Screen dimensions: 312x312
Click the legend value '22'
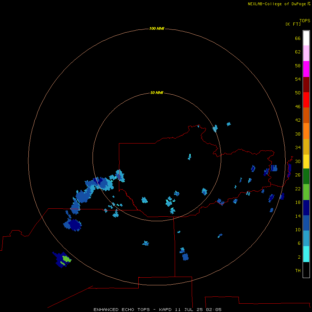(298, 189)
